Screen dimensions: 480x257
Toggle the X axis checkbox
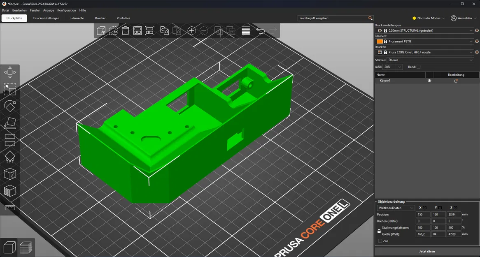click(424, 208)
